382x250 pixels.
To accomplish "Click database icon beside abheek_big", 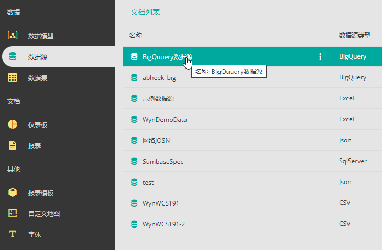I will [x=134, y=77].
